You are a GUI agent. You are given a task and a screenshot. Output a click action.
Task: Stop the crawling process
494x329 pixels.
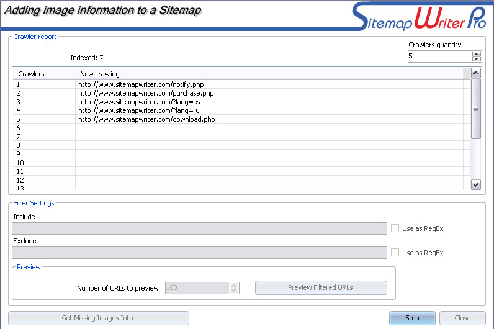tap(412, 318)
